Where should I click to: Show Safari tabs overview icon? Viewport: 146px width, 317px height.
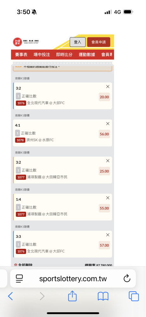pyautogui.click(x=134, y=296)
